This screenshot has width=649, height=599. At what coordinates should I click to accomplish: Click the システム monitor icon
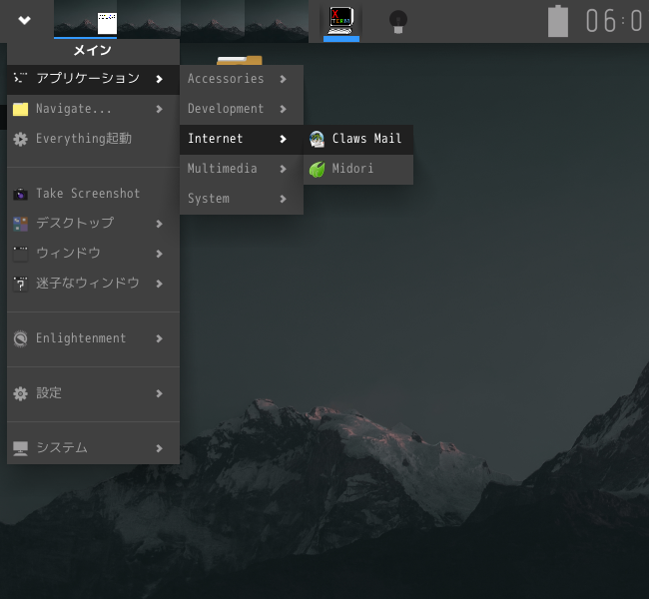(20, 448)
